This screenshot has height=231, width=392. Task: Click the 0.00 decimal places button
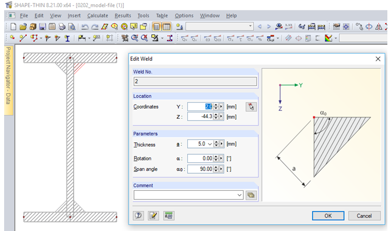169,216
